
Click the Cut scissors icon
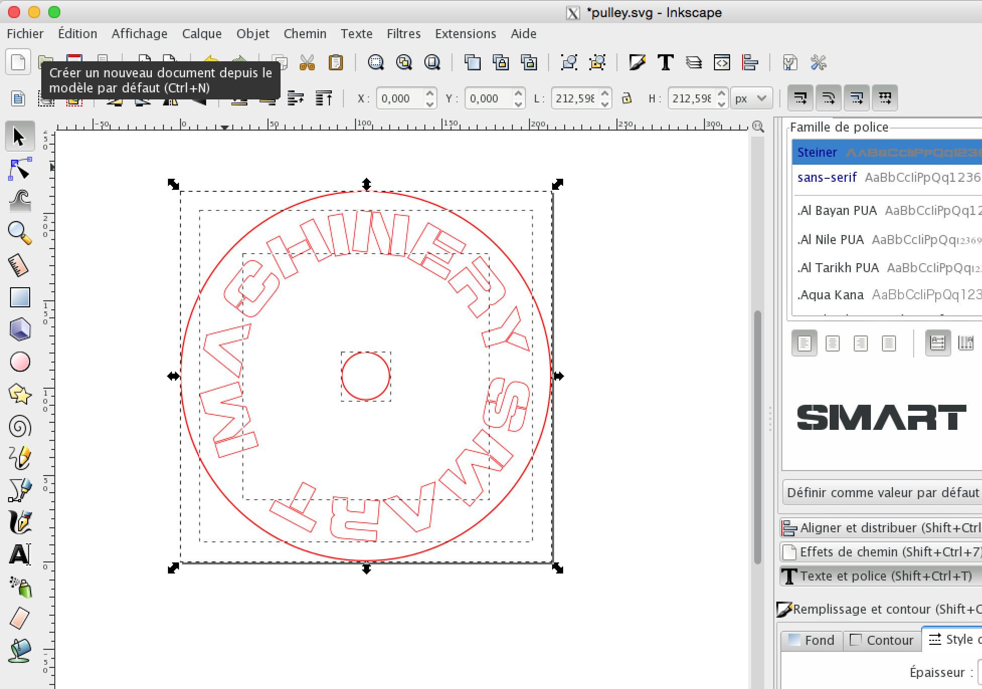pos(307,63)
